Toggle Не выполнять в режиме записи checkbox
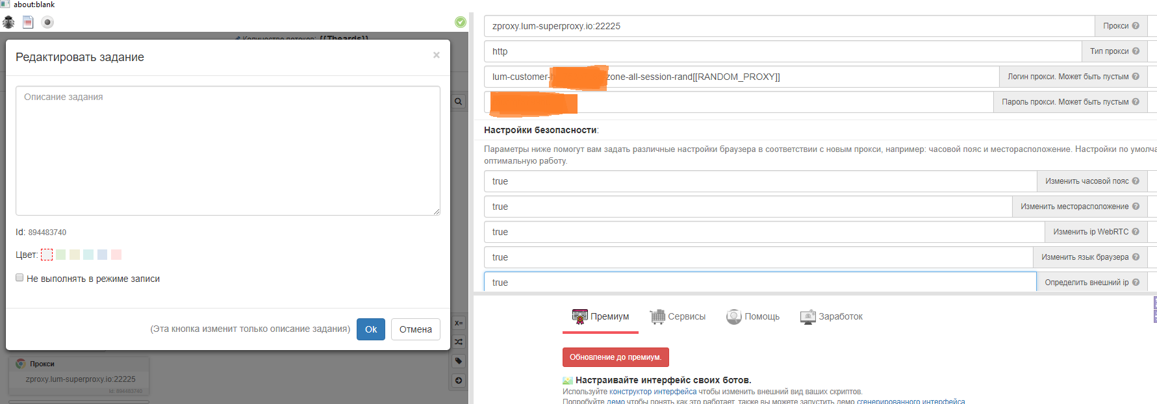Image resolution: width=1157 pixels, height=404 pixels. click(19, 277)
